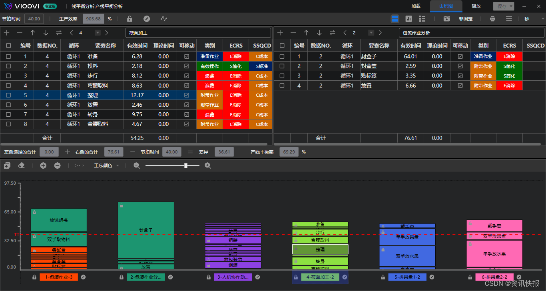Select station label 2-包装作业分...

coord(146,277)
